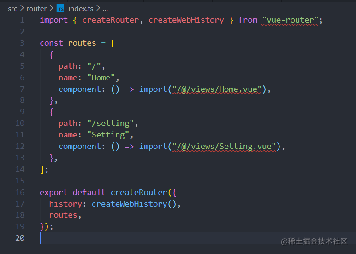
Task: Click routes property on line 18
Action: click(63, 215)
